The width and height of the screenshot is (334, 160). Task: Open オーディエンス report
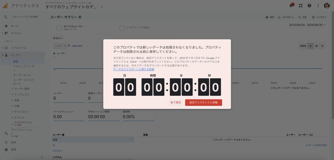[22, 75]
